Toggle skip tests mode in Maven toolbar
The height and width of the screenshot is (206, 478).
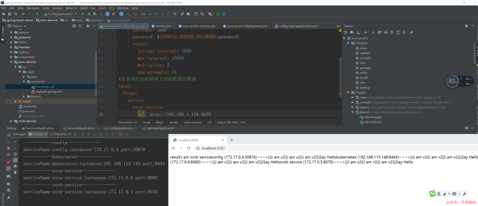click(x=392, y=32)
